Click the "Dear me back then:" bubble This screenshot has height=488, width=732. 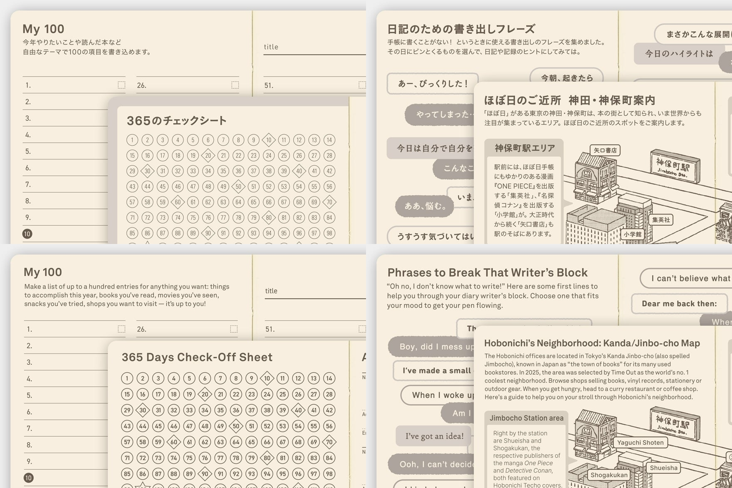(x=679, y=304)
